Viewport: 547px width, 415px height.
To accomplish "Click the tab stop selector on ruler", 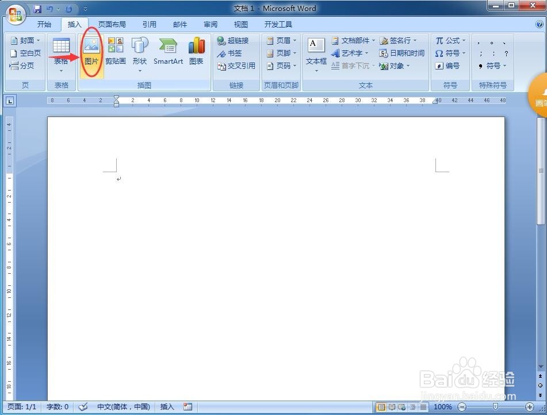I will [x=10, y=101].
